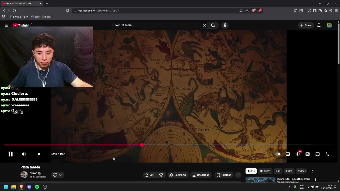Enable subtitles with the captions icon

(x=288, y=154)
